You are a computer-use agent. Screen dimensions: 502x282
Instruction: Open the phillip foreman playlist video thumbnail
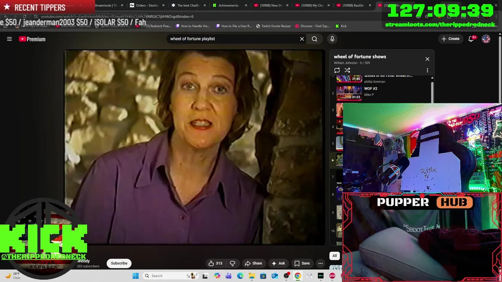tap(349, 79)
